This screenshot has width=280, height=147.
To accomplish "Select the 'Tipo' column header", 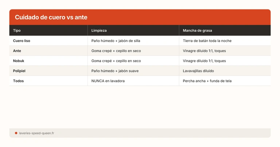I will (17, 31).
